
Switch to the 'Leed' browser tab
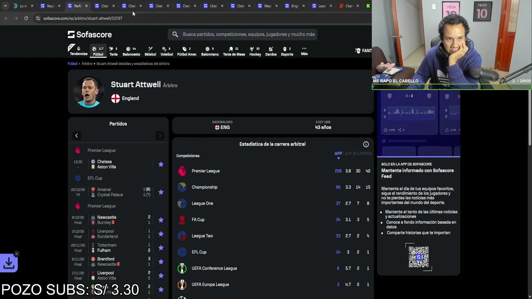pos(322,6)
